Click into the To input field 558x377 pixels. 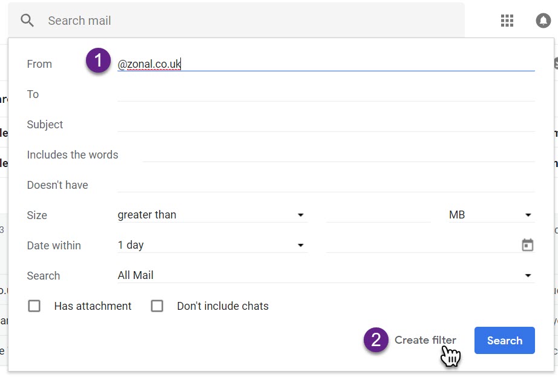[326, 94]
